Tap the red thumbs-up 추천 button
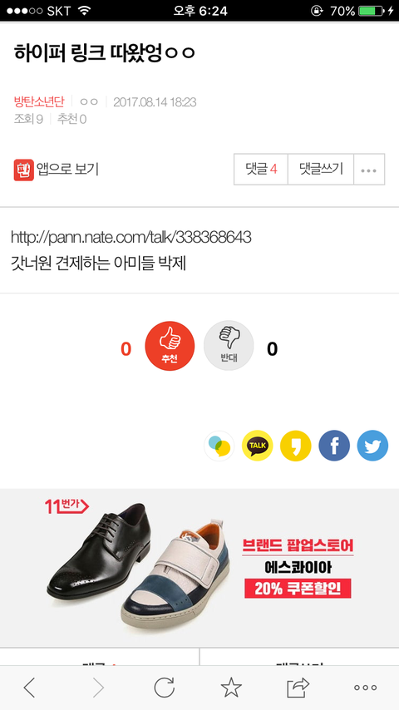The image size is (399, 710). click(170, 347)
